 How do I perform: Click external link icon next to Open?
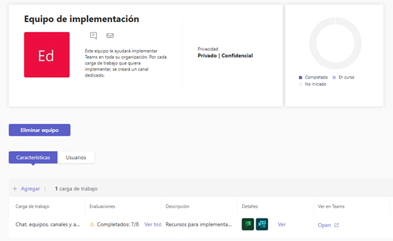pos(336,225)
